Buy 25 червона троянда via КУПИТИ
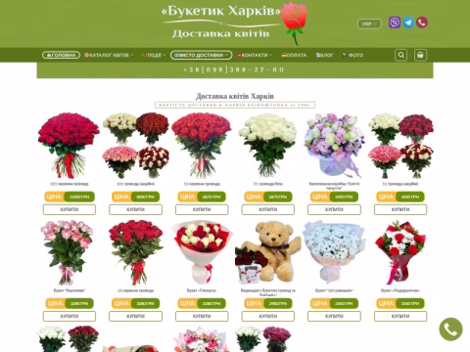Screen dimensions: 470x352 [x=136, y=316]
